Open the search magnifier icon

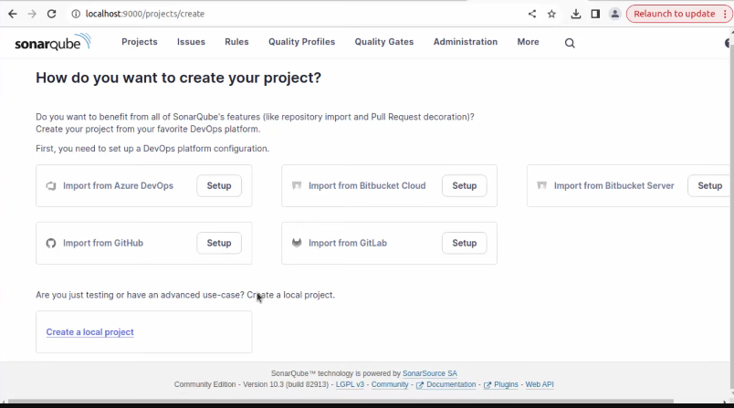[570, 43]
